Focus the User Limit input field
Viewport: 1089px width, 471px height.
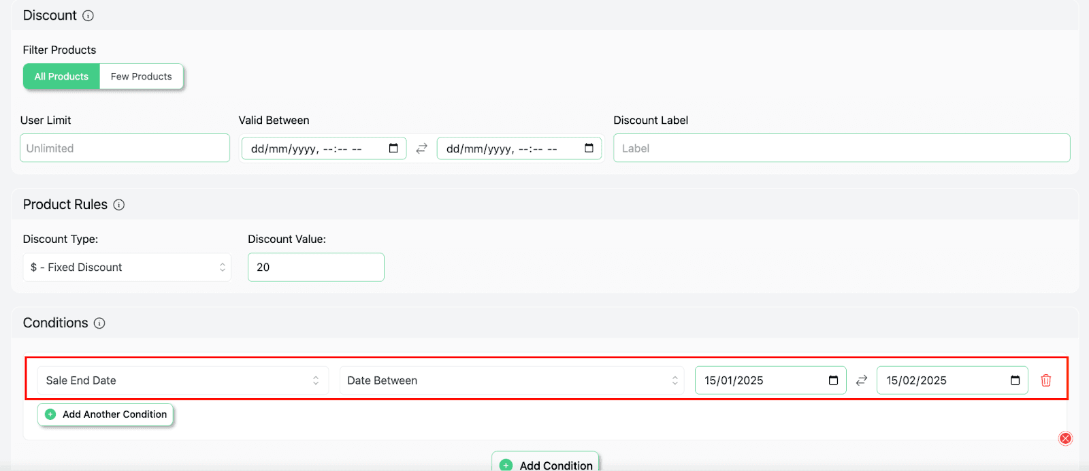tap(125, 148)
